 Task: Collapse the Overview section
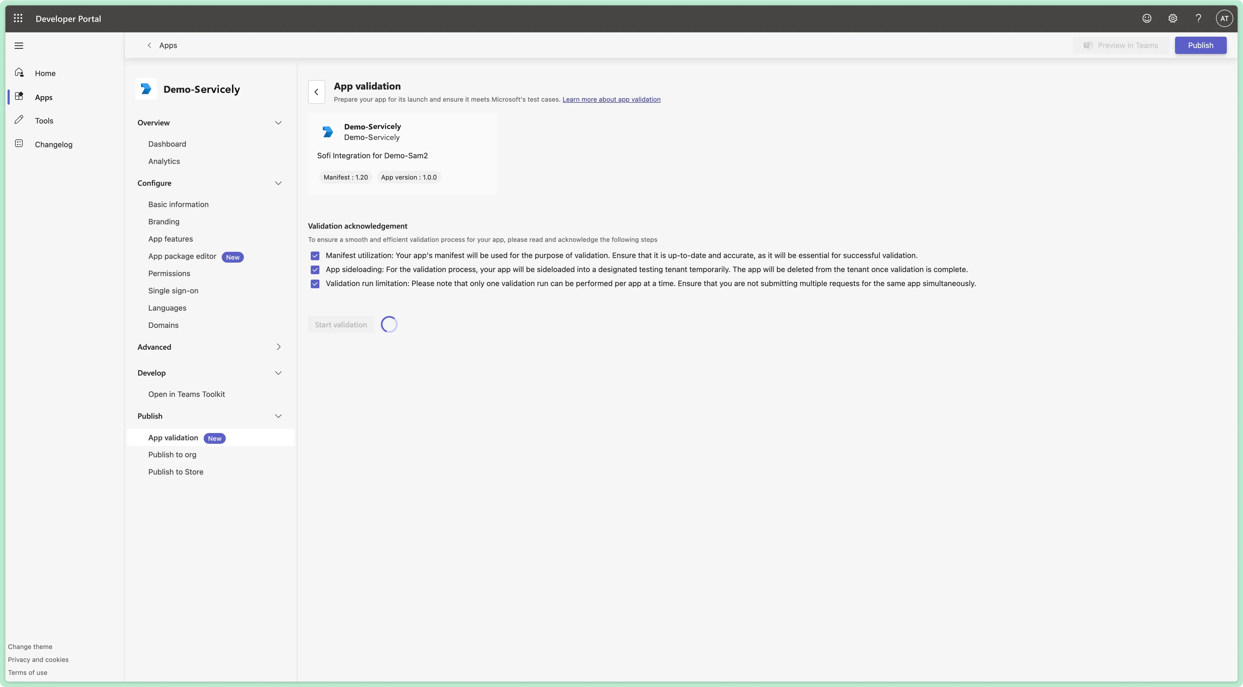(278, 123)
